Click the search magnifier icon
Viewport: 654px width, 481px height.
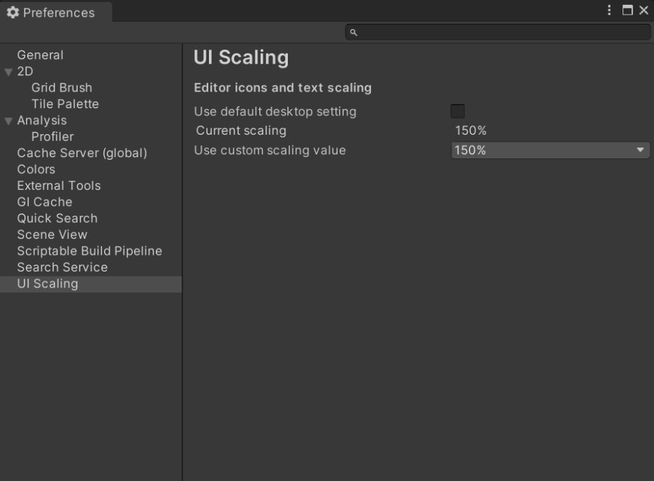(354, 32)
